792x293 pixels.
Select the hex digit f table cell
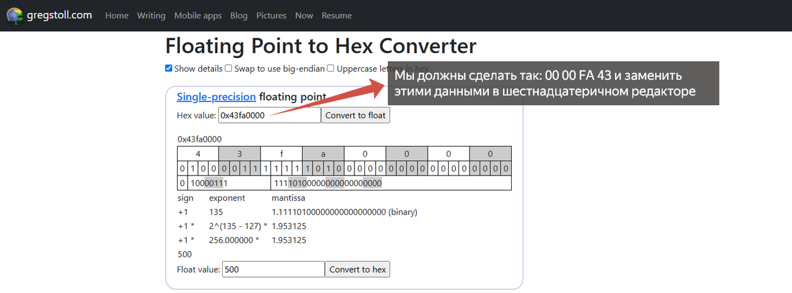click(x=282, y=154)
